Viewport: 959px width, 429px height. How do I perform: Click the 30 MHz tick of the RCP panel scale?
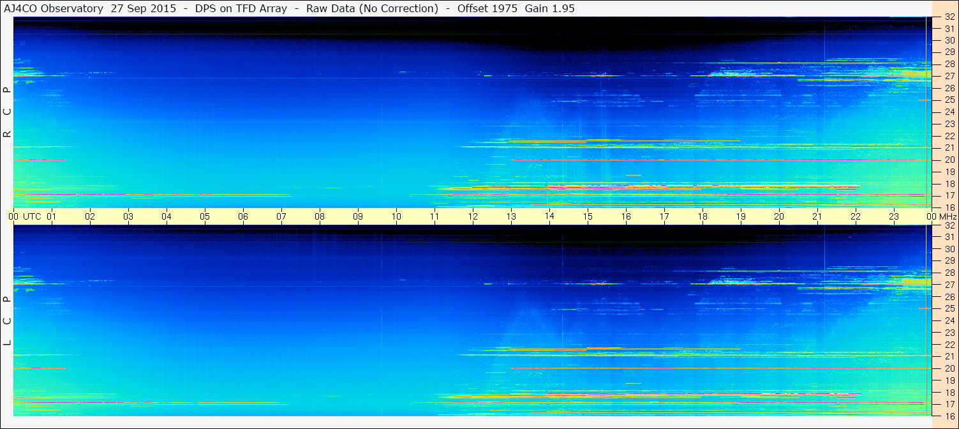[949, 40]
